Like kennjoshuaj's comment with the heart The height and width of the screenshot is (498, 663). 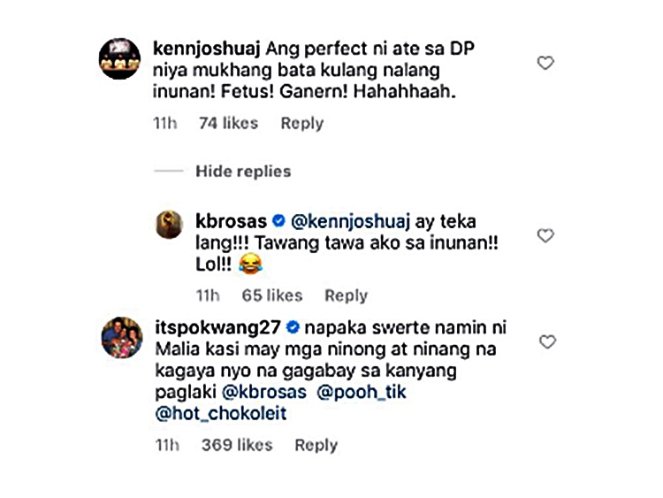(x=545, y=63)
